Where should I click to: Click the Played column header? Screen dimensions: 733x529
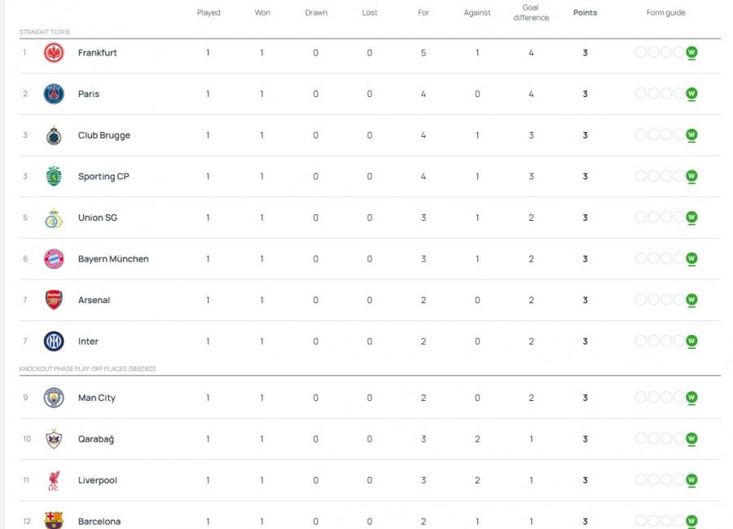(x=208, y=12)
